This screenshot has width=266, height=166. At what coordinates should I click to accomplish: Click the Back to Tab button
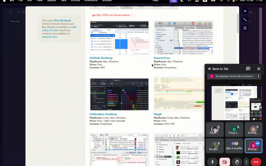(218, 69)
